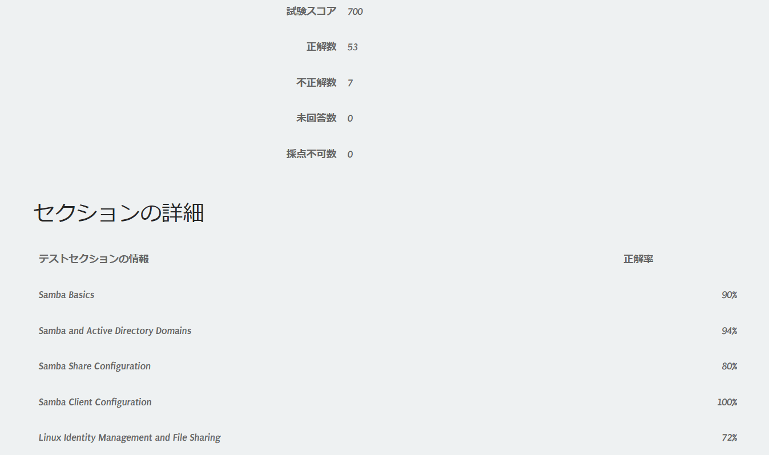Click the セクションの詳細 heading
The image size is (769, 455).
pos(119,213)
